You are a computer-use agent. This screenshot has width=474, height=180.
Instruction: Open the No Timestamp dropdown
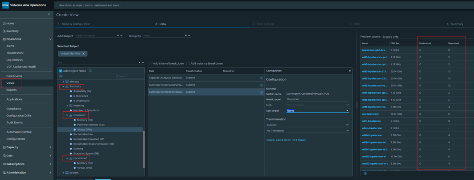click(308, 131)
